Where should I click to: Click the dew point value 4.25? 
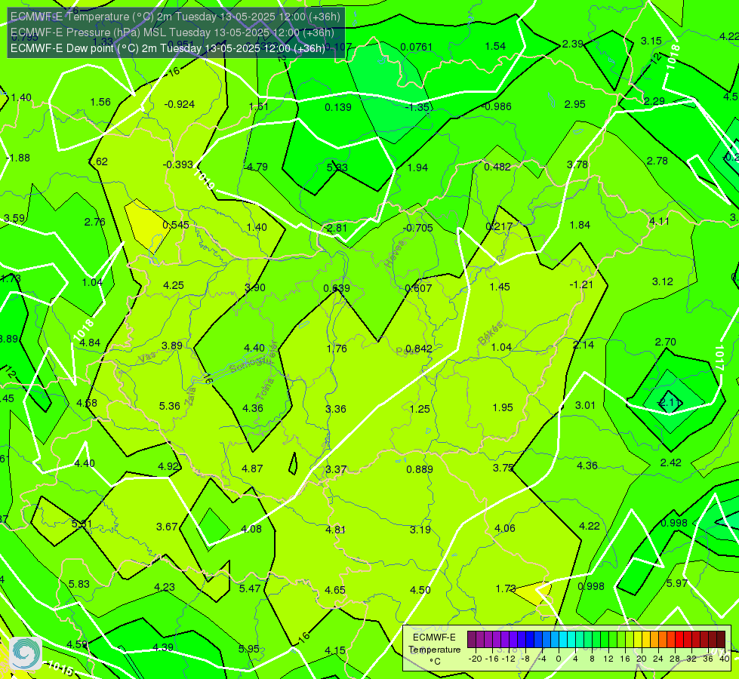[x=174, y=285]
